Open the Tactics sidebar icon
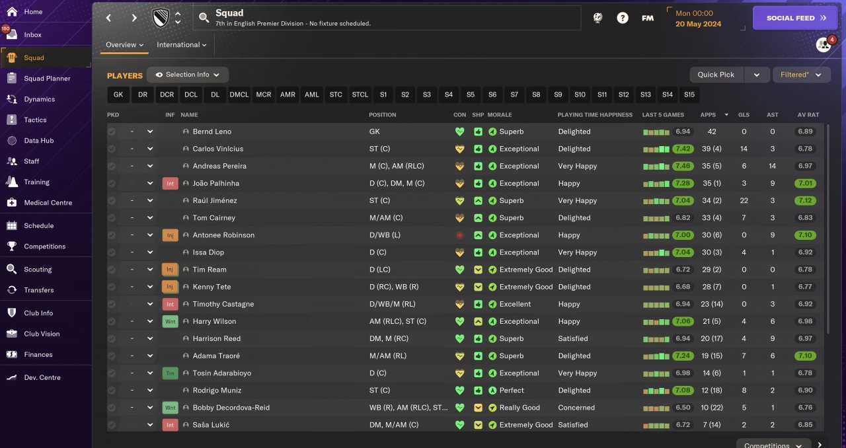This screenshot has height=448, width=846. point(12,120)
